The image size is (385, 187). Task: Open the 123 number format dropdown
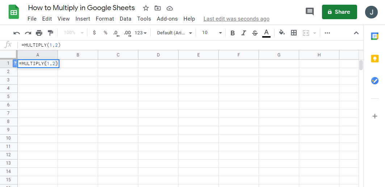point(141,33)
